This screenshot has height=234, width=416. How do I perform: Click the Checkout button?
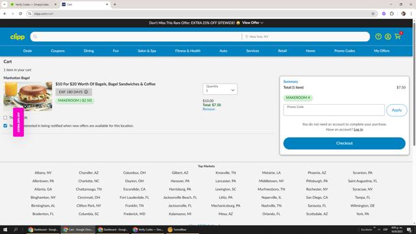(x=344, y=143)
